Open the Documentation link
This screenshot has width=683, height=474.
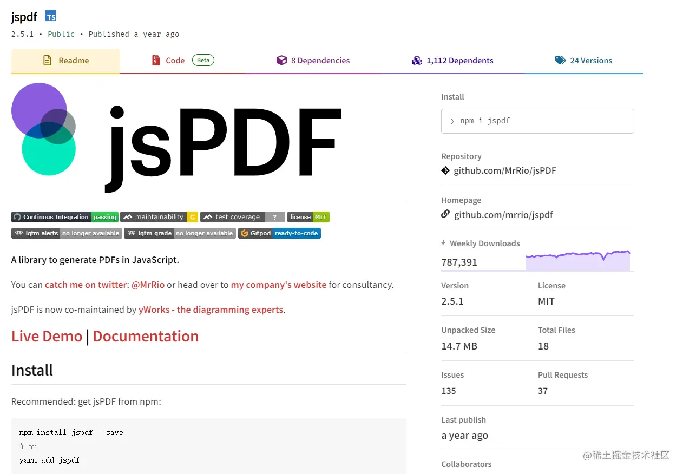146,336
